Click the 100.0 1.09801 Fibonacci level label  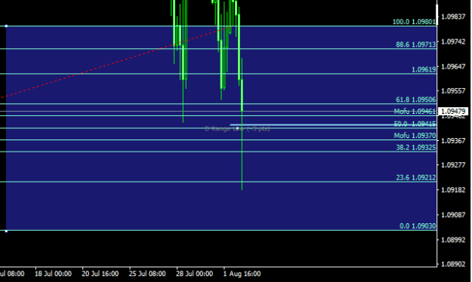pos(414,22)
